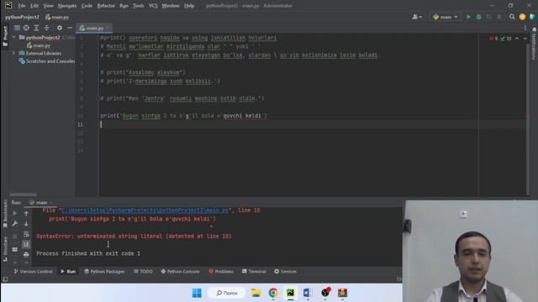538x302 pixels.
Task: Toggle soft-wrap in Run output
Action: tap(26, 234)
